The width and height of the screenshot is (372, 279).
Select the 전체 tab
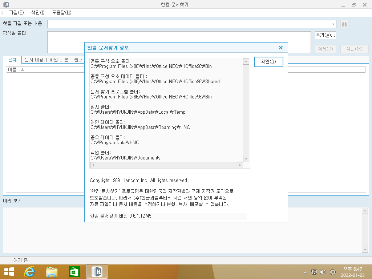pyautogui.click(x=12, y=60)
